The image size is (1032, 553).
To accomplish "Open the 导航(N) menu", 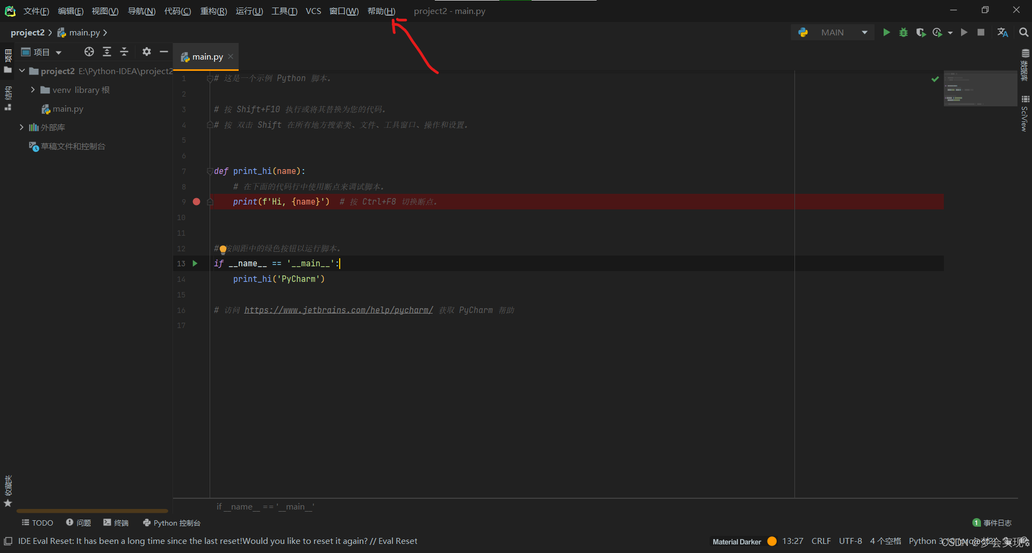I will pos(141,11).
